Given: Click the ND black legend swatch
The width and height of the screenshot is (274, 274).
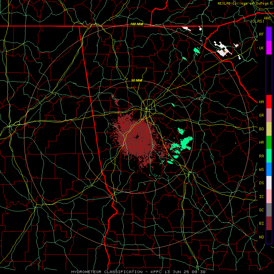Looking at the screenshot, I should click(x=269, y=237).
